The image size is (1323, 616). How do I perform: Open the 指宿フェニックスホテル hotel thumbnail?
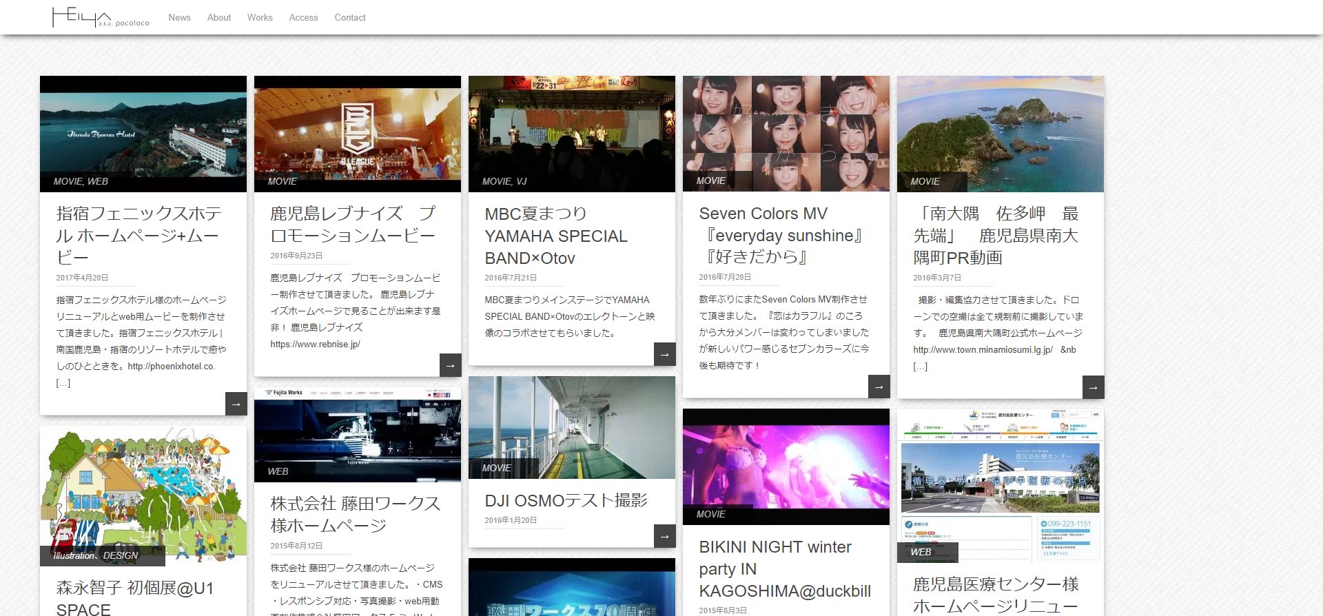(143, 134)
